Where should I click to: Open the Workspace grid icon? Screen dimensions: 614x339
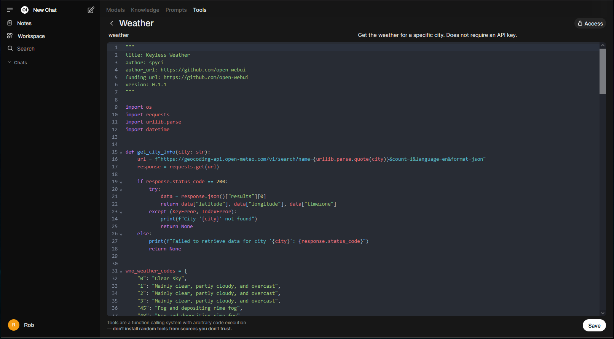(10, 36)
